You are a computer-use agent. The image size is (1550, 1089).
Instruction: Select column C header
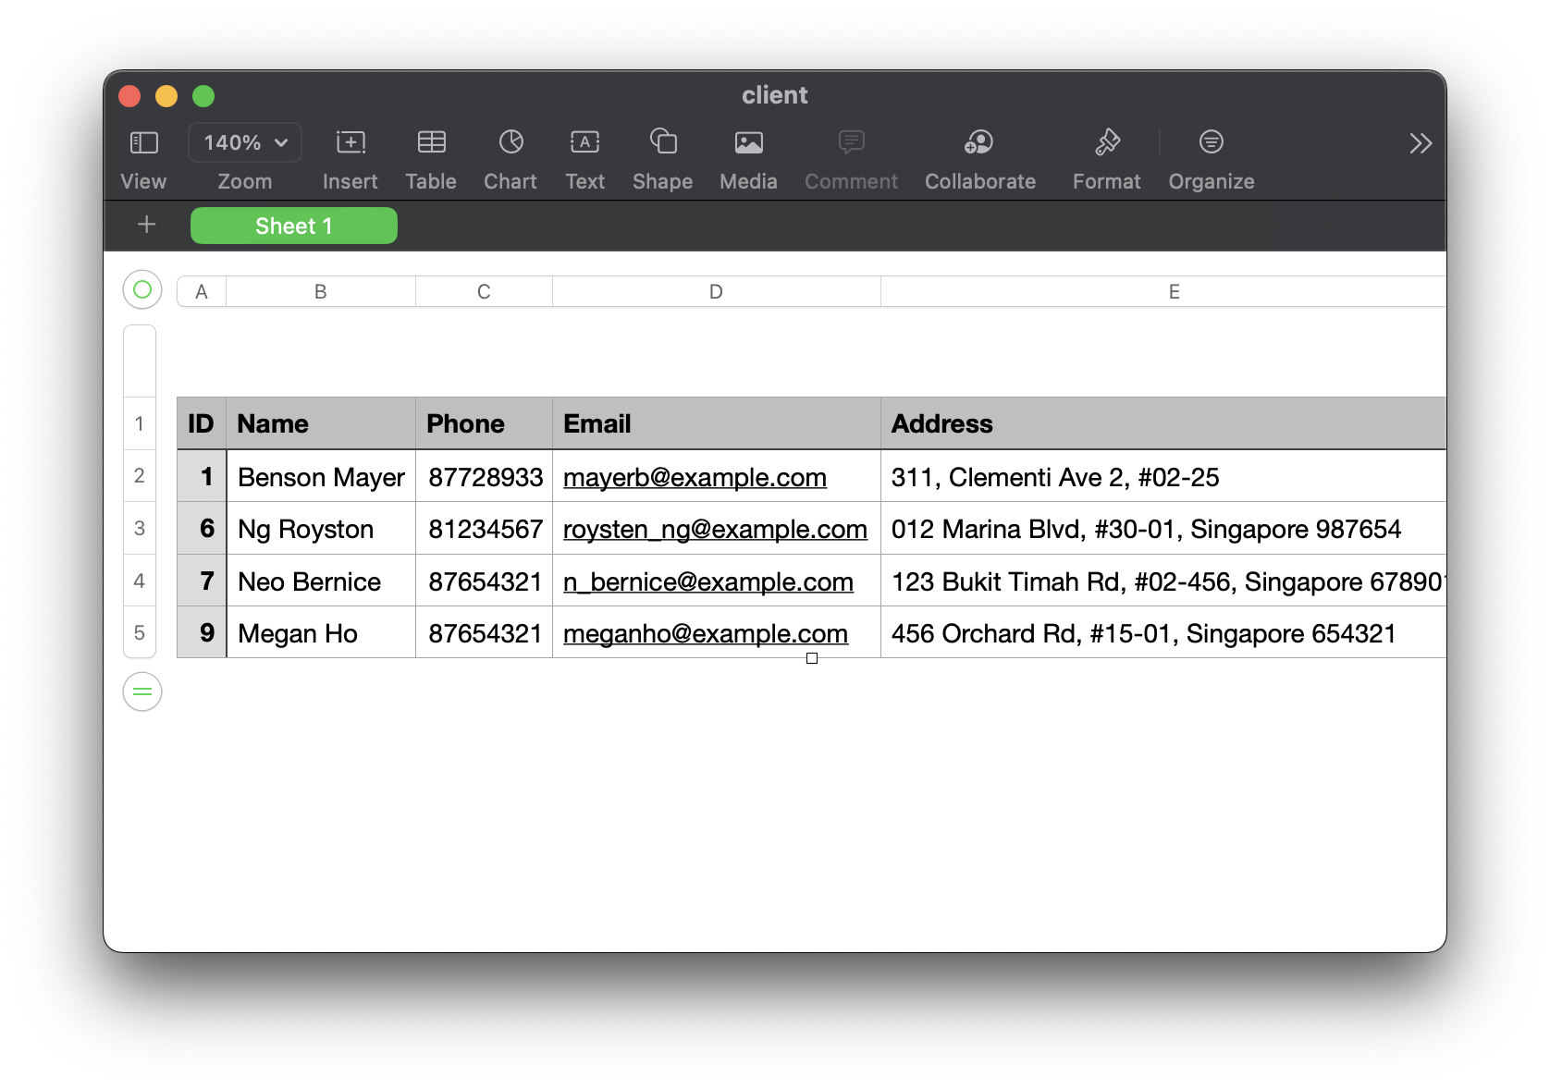point(484,291)
